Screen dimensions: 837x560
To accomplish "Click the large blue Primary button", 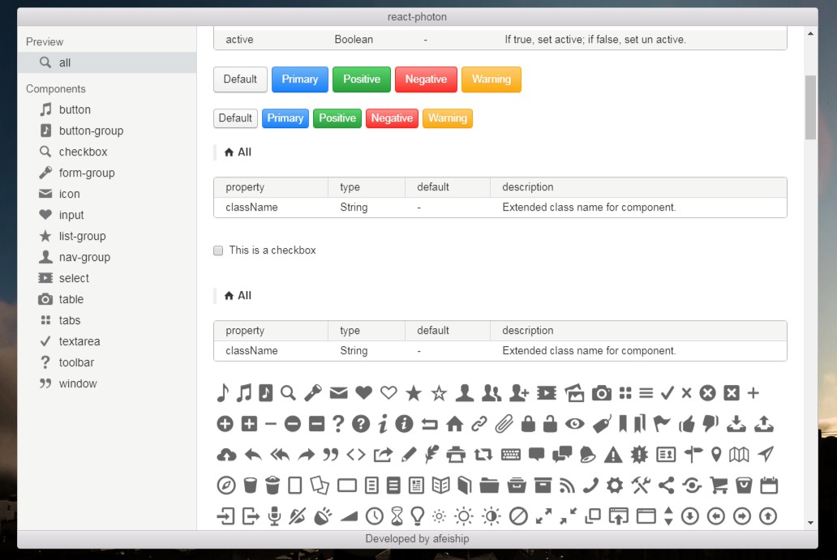I will point(300,79).
